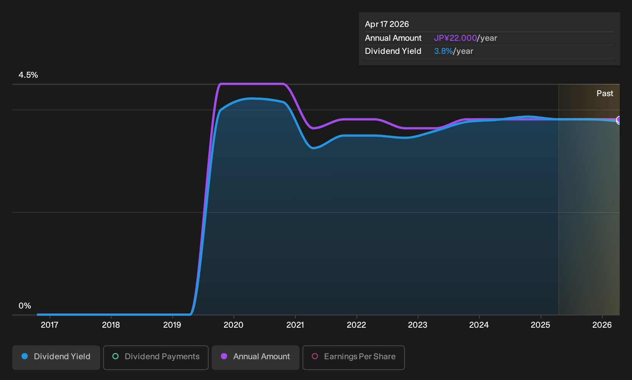
Task: Click the 3.8%/year dividend yield value
Action: pos(454,51)
